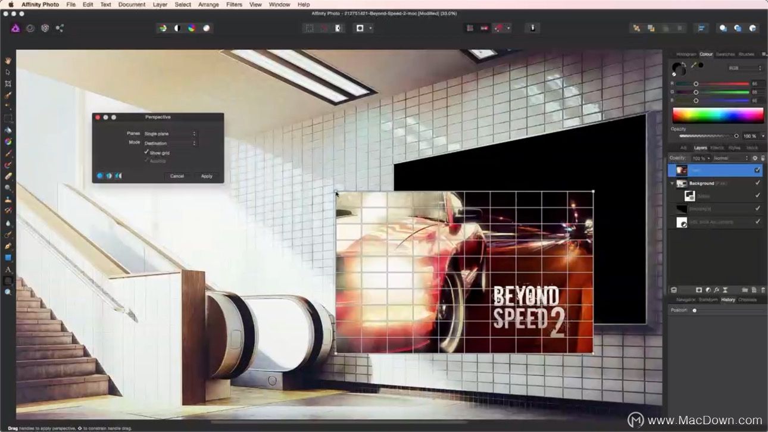Select the Rectangular Marquee tool

coord(8,118)
